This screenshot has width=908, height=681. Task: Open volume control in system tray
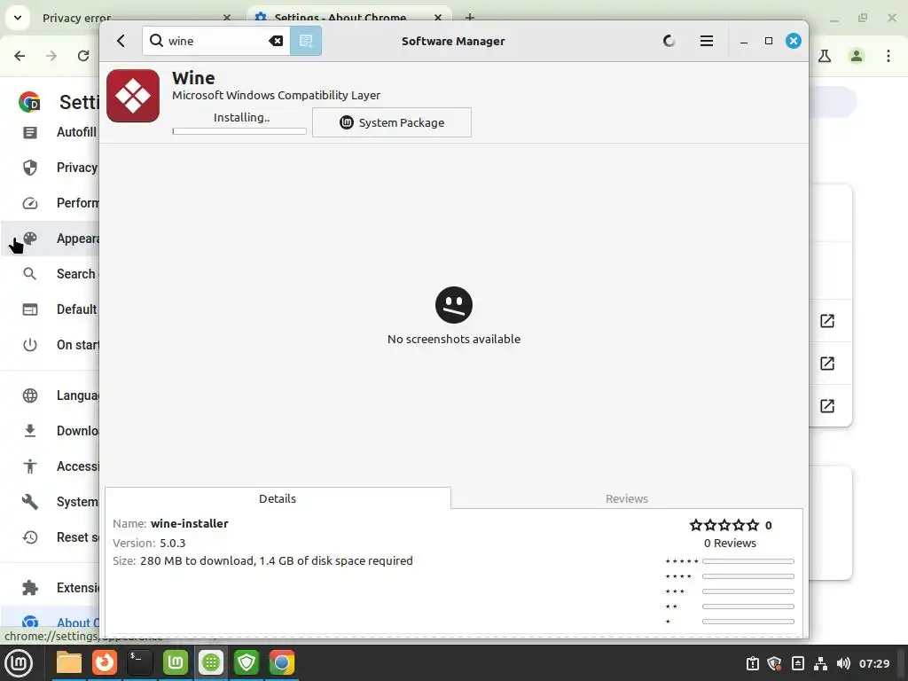coord(843,663)
